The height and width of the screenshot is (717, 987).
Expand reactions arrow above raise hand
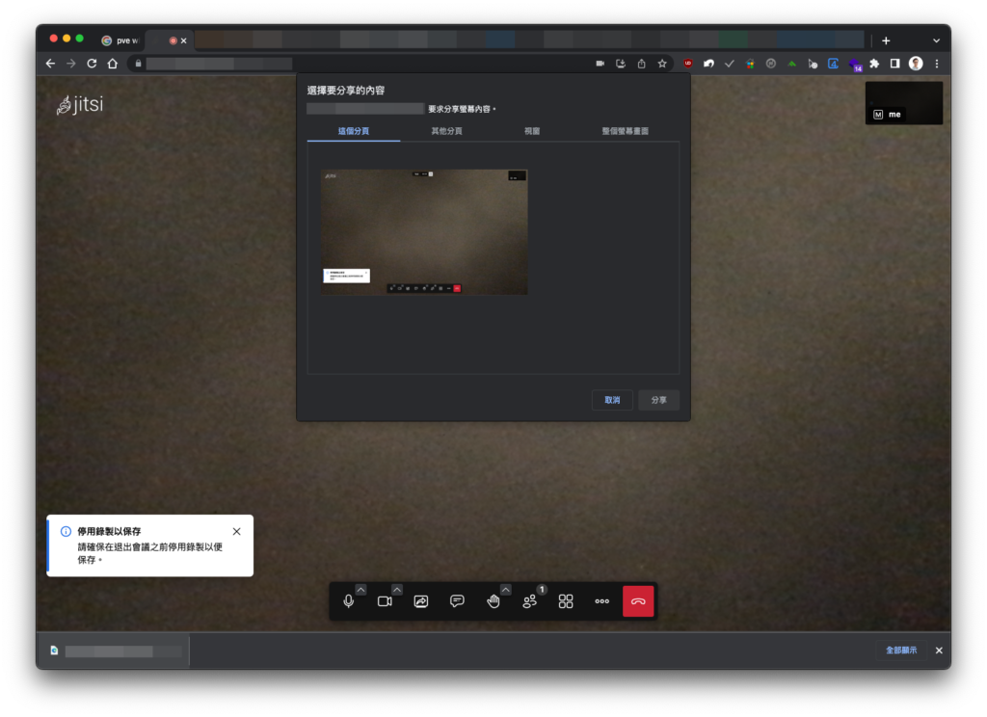[505, 590]
